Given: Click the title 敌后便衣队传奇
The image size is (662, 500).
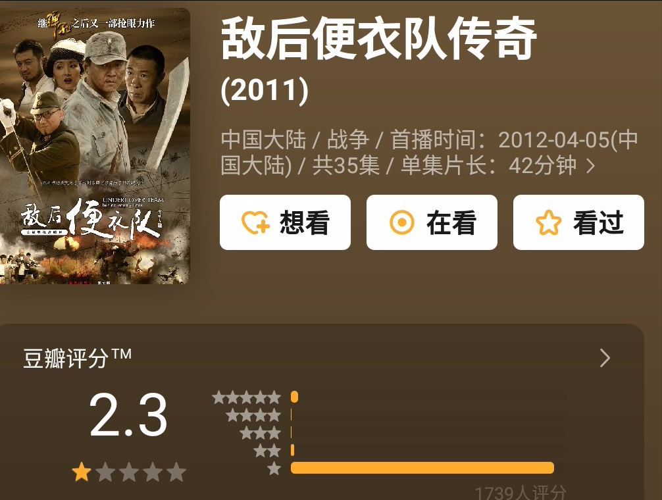Looking at the screenshot, I should click(x=378, y=39).
